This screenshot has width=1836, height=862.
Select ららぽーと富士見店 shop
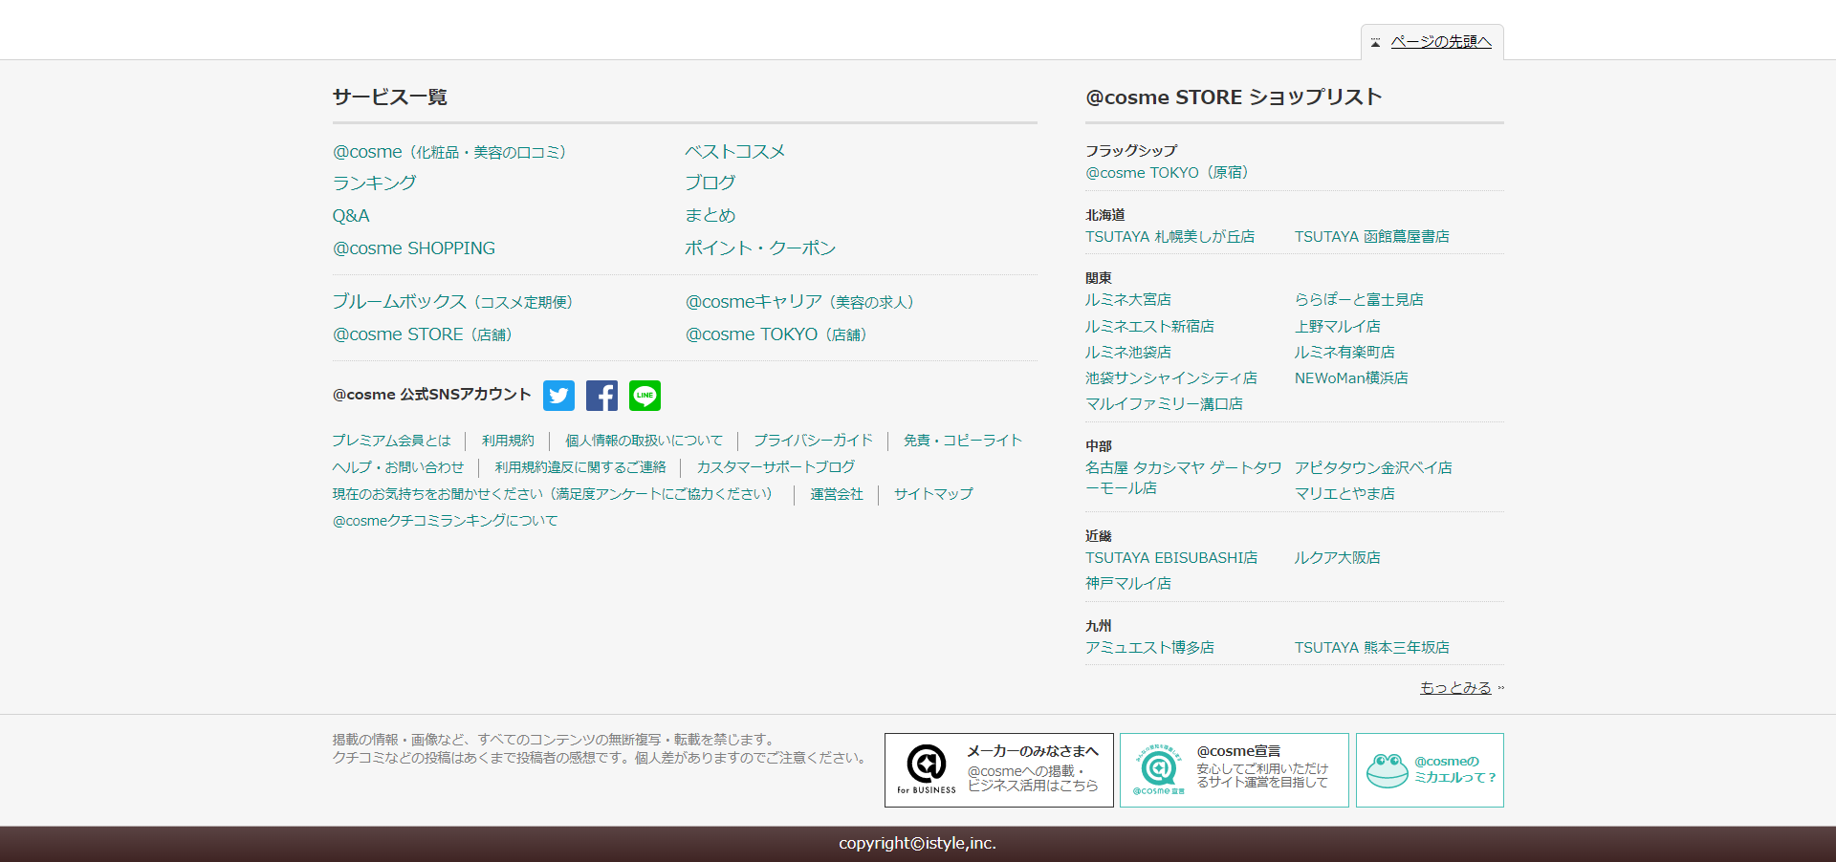1359,300
